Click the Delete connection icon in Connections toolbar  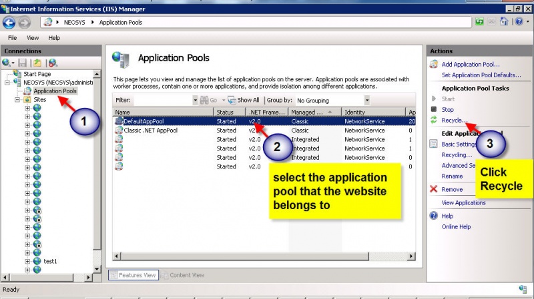[x=53, y=63]
